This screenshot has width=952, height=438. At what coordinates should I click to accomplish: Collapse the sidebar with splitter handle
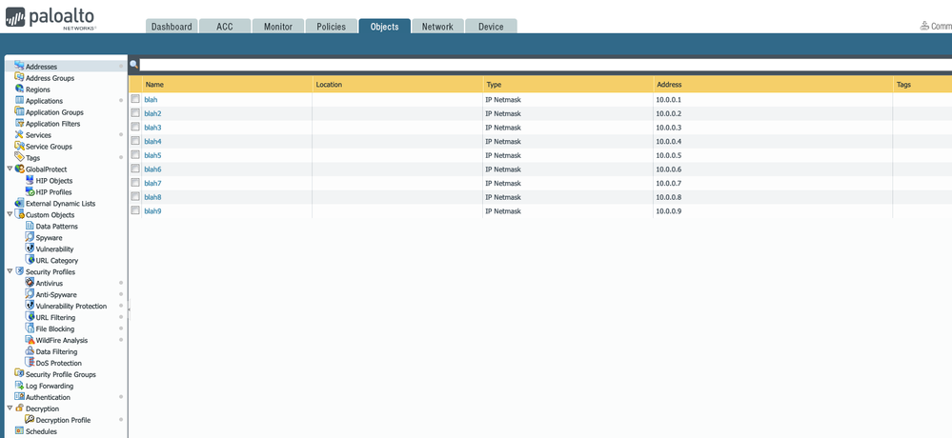click(129, 309)
